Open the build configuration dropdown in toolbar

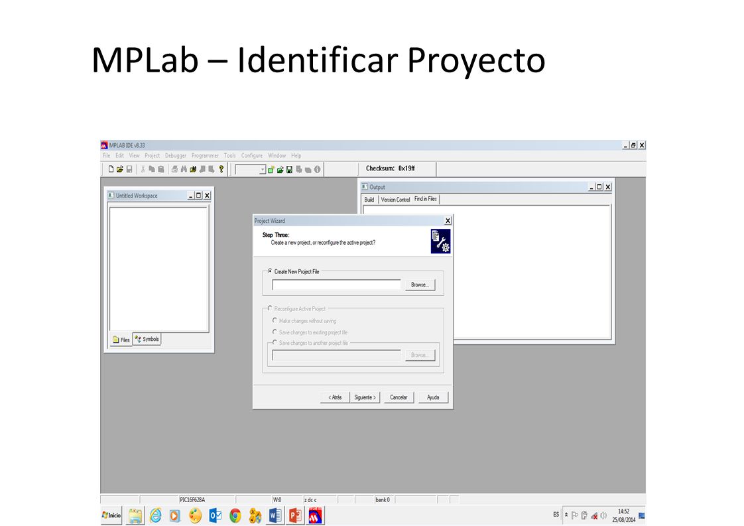pos(263,170)
